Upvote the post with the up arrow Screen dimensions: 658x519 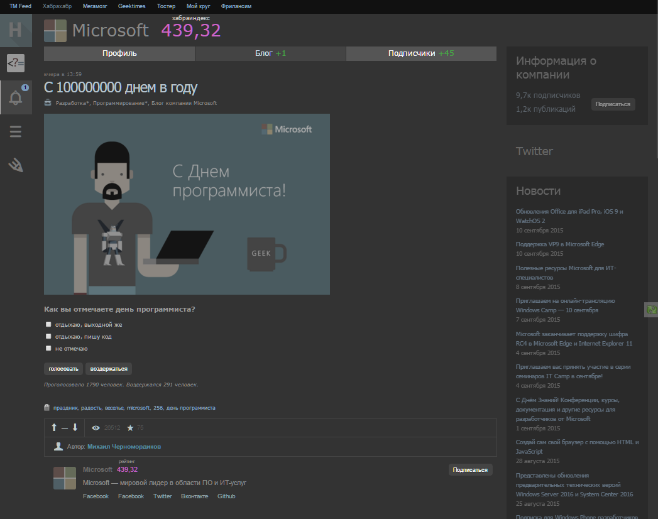coord(53,427)
